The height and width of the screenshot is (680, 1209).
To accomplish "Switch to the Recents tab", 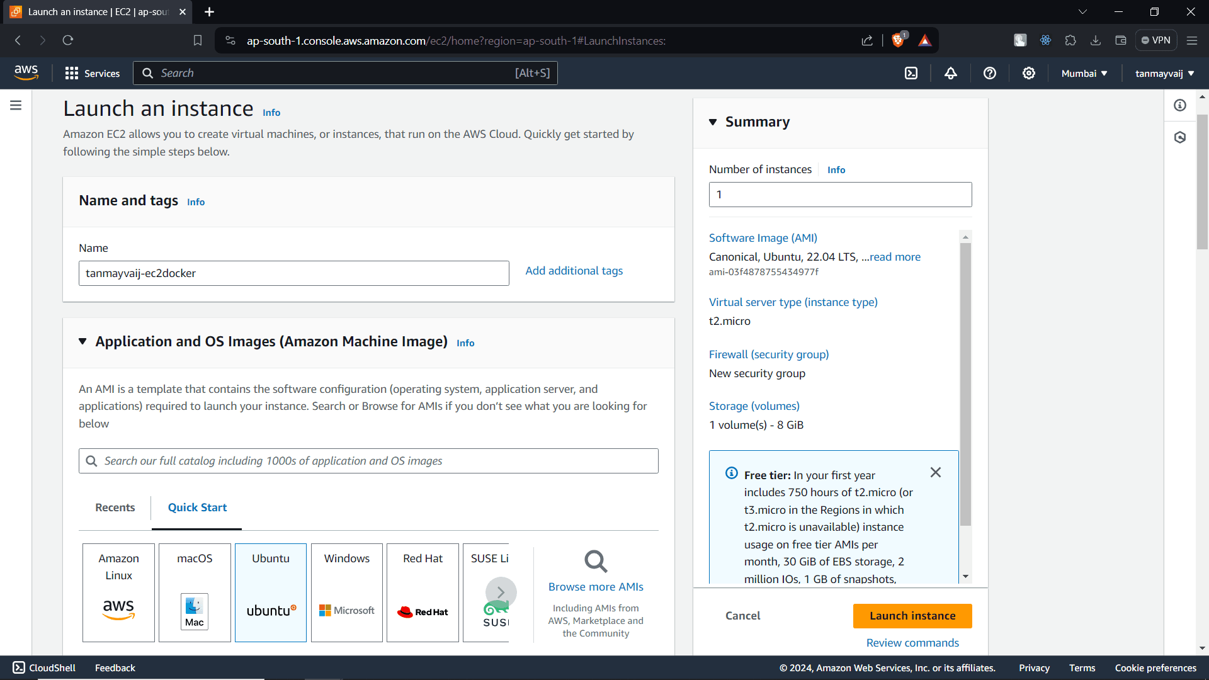I will pos(115,507).
